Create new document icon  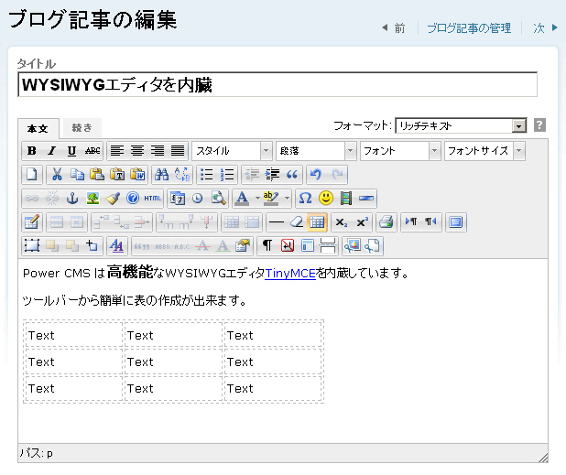(32, 175)
